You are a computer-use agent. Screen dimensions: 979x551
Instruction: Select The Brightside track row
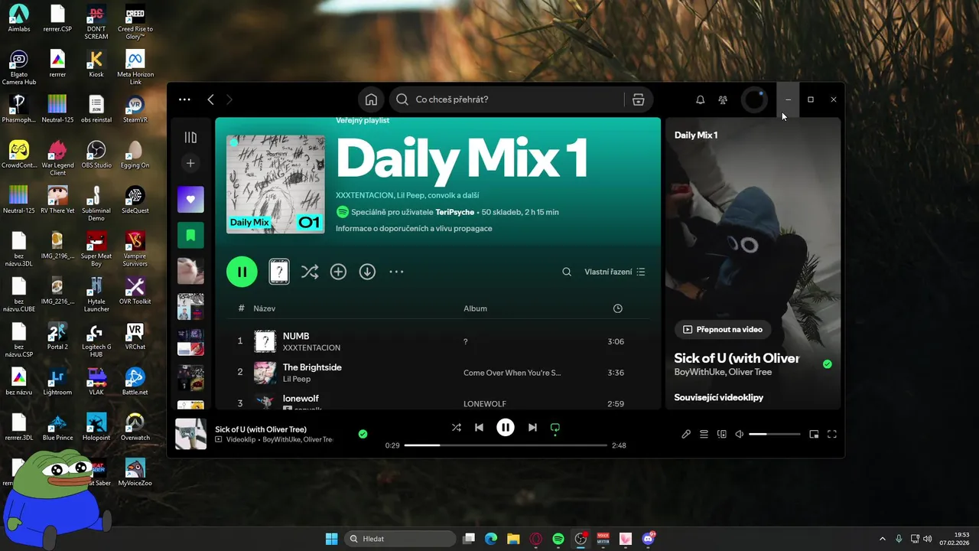[x=438, y=373]
